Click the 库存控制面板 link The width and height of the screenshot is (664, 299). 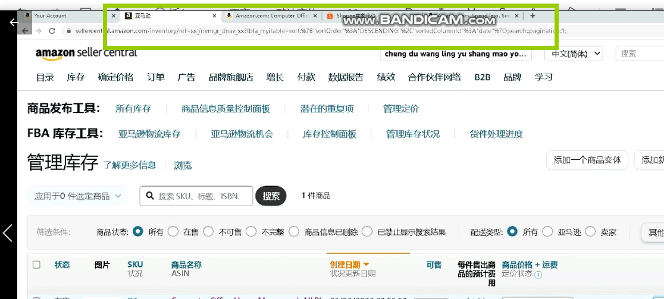tap(330, 134)
